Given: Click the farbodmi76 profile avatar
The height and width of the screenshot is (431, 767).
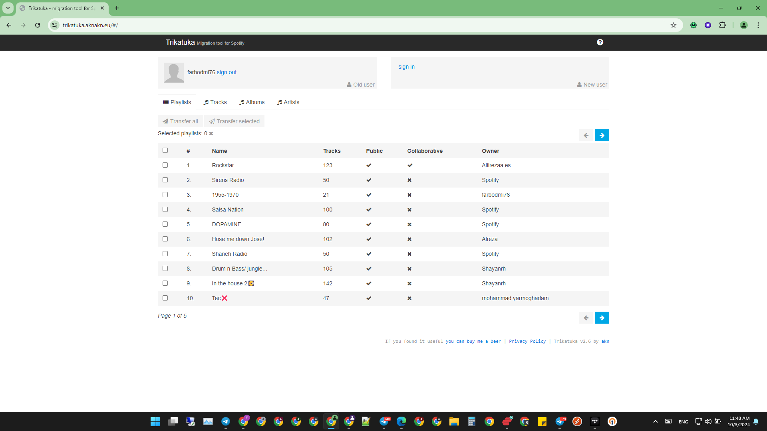Looking at the screenshot, I should coord(174,73).
